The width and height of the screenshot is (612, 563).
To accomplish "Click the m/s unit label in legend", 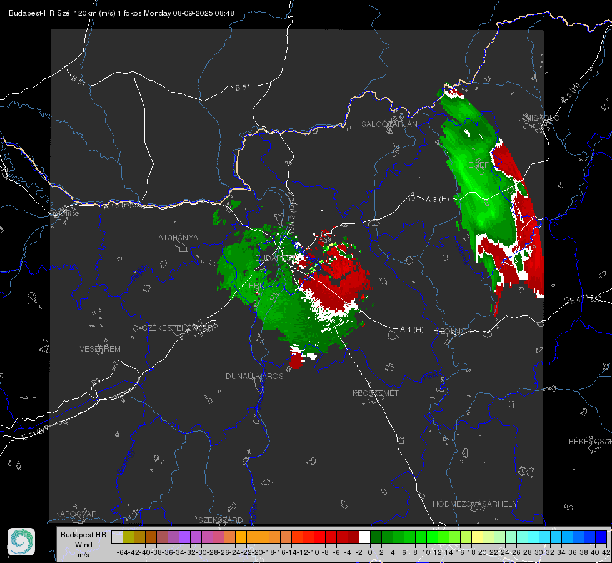I will click(83, 555).
